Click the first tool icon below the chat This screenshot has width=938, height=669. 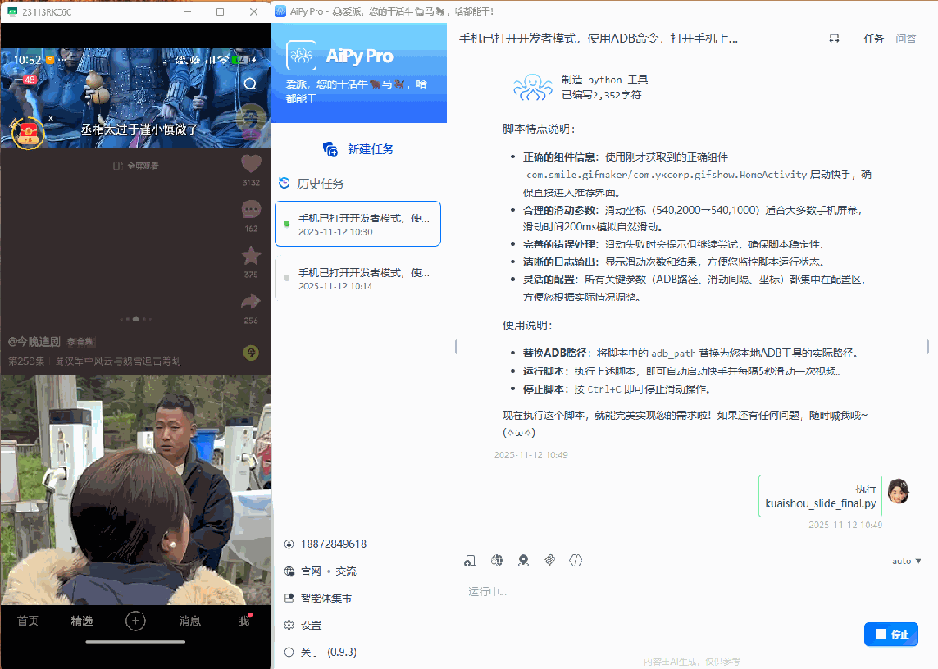tap(470, 560)
